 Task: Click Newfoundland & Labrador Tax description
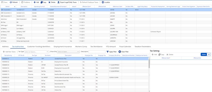pos(68,75)
